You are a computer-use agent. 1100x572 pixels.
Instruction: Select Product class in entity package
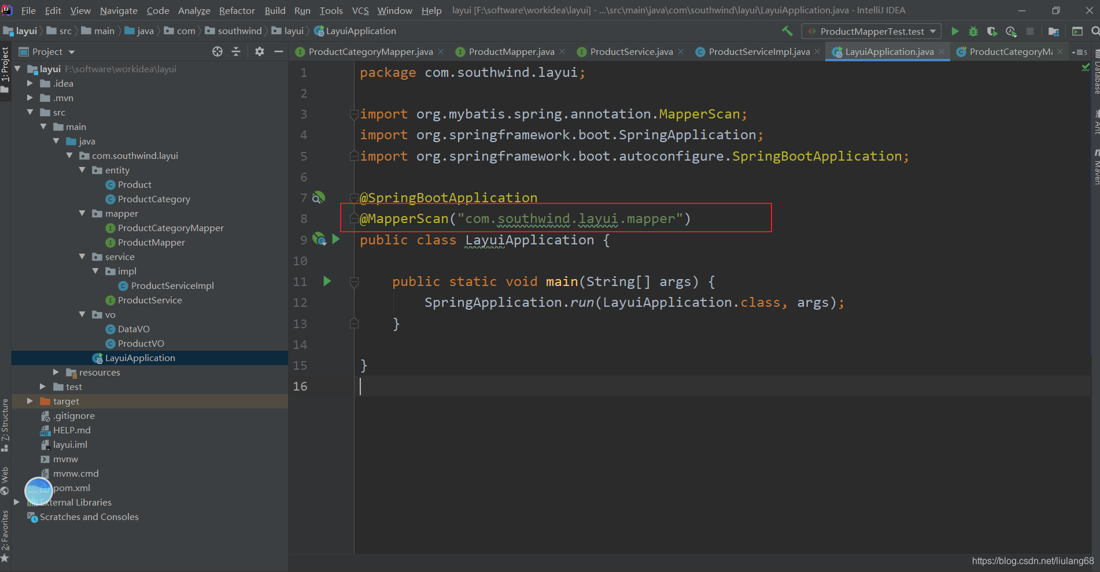click(x=134, y=184)
